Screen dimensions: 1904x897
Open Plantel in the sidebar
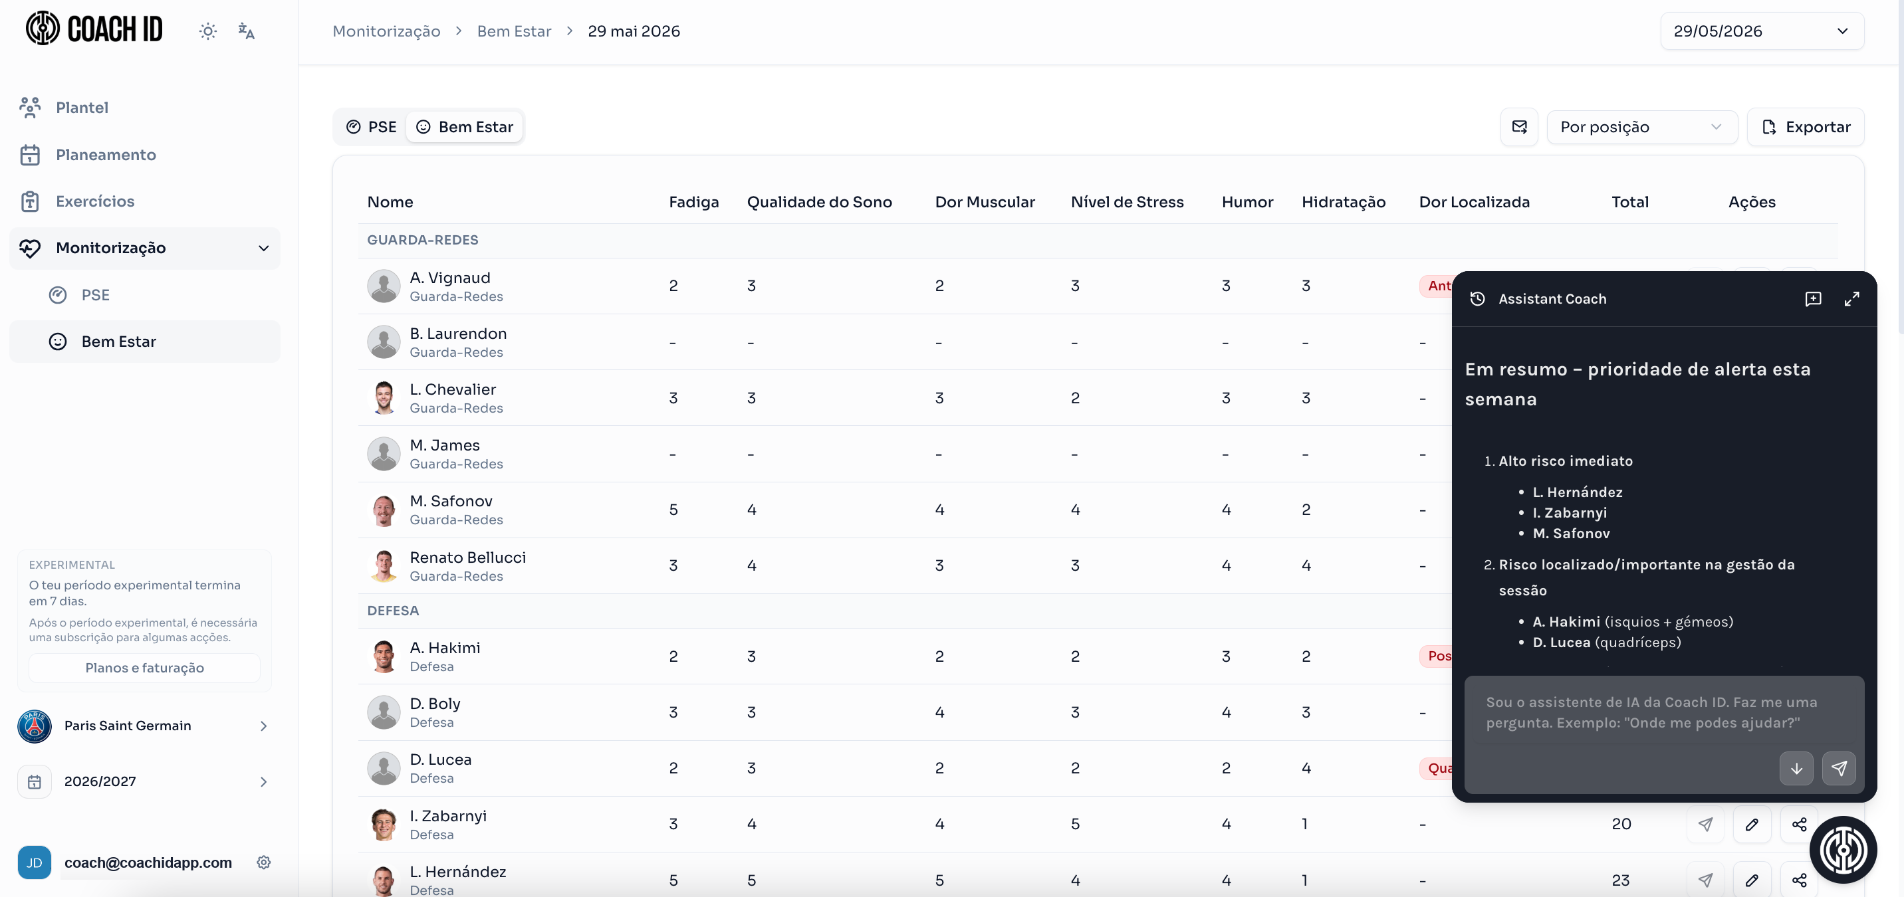tap(145, 107)
